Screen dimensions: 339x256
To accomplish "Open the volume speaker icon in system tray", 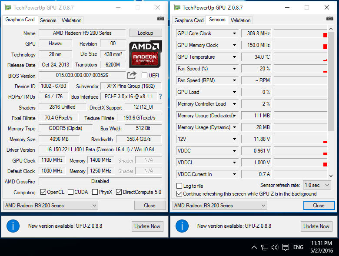I will coord(275,247).
